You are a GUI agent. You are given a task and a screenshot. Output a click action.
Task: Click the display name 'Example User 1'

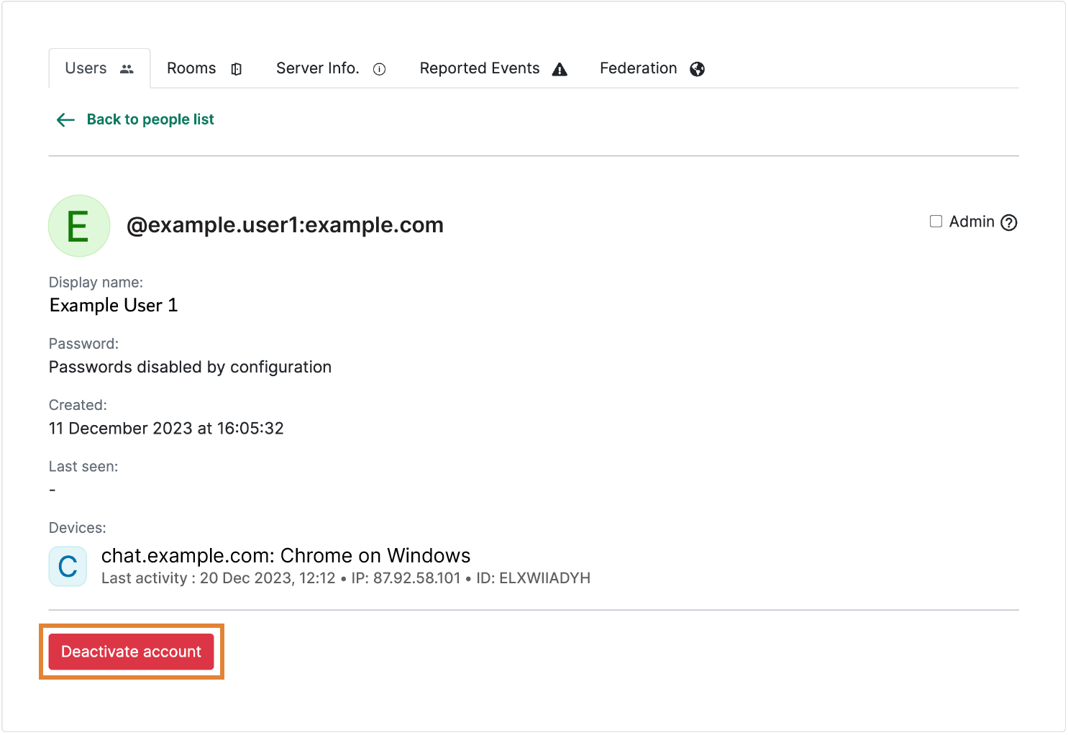click(x=114, y=306)
